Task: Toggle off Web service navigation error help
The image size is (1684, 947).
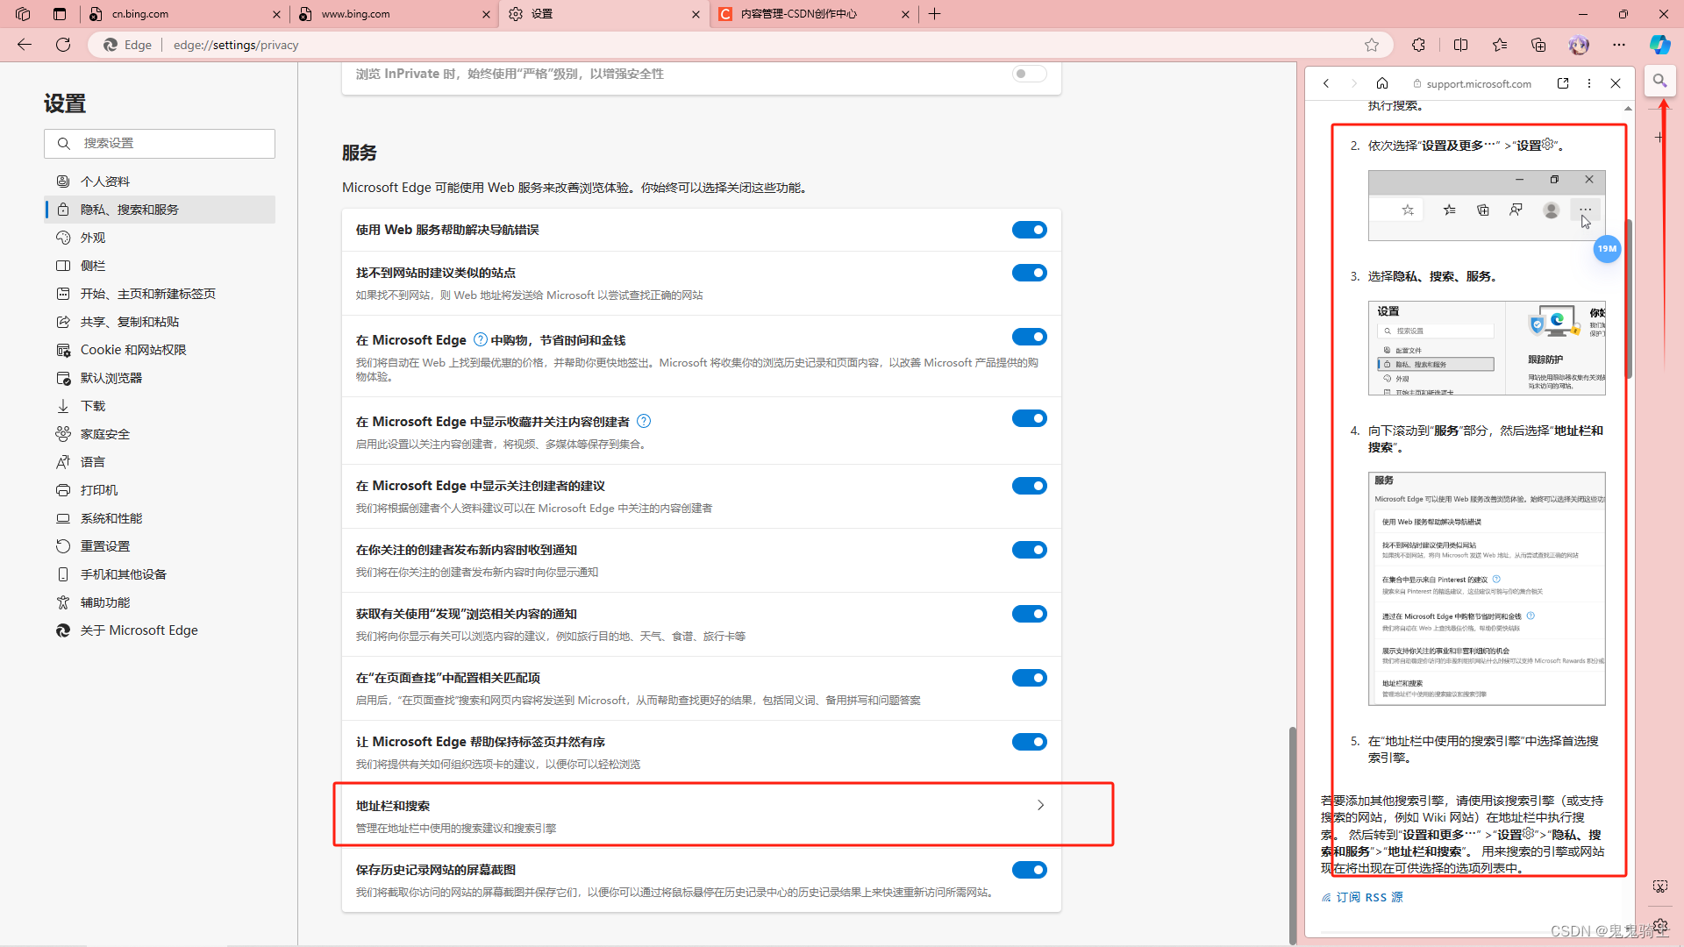Action: [x=1029, y=230]
